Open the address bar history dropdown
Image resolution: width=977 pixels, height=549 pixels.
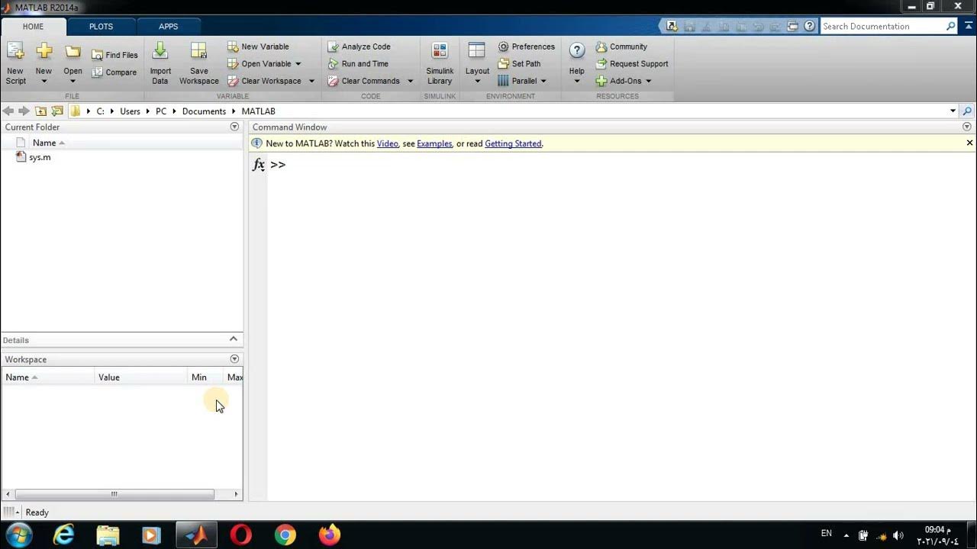coord(953,111)
